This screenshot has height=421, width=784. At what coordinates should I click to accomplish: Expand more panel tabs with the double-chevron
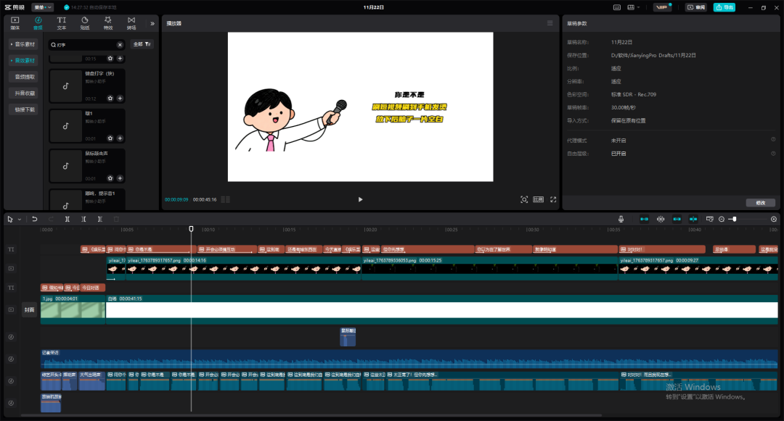pos(152,23)
